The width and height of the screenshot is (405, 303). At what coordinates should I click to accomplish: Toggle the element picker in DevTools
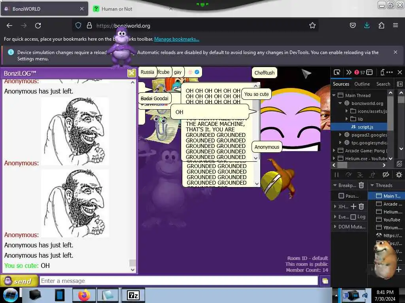(x=337, y=73)
